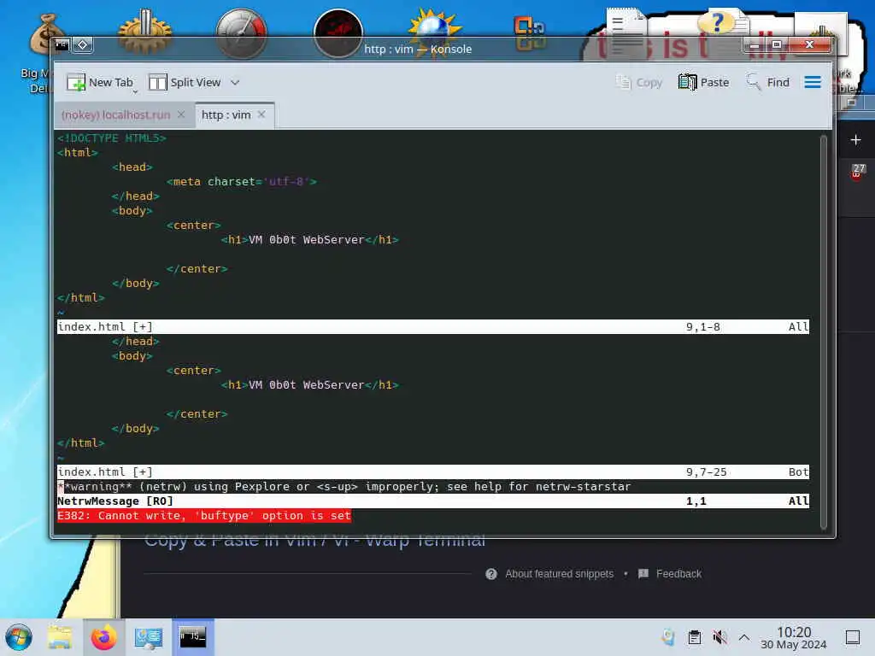Screen dimensions: 875x656
Task: Click the Konsole terminal taskbar icon
Action: point(192,636)
